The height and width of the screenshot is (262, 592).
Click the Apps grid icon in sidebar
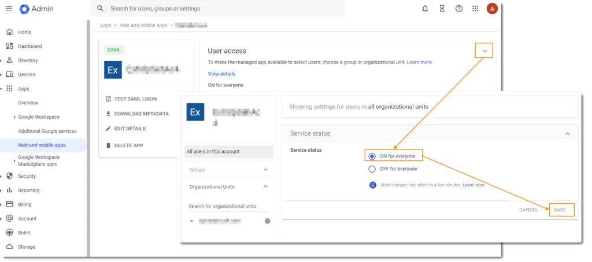click(10, 89)
